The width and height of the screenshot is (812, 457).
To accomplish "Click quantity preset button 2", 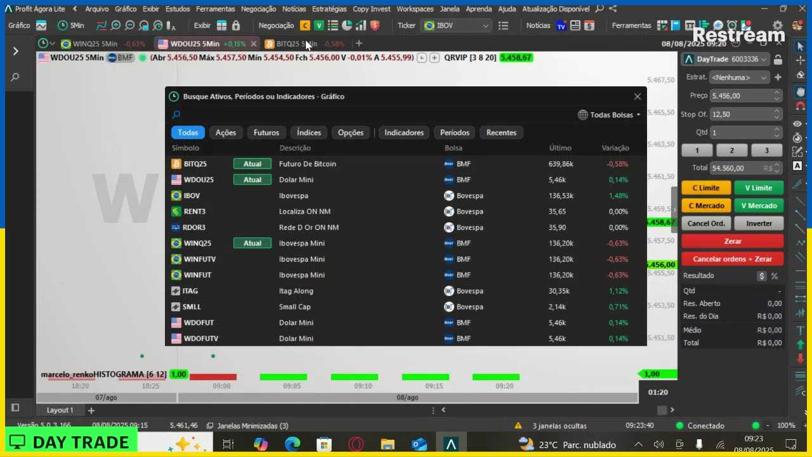I will coord(732,150).
